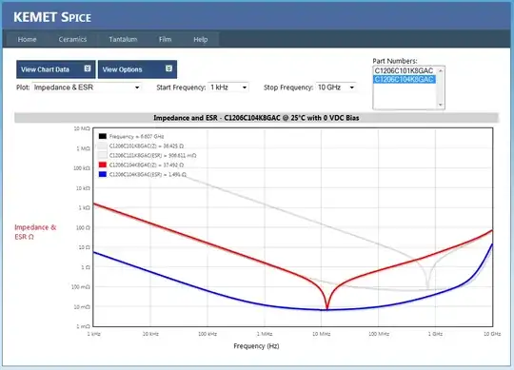Image resolution: width=514 pixels, height=370 pixels.
Task: Open the Ceramics menu
Action: point(72,39)
